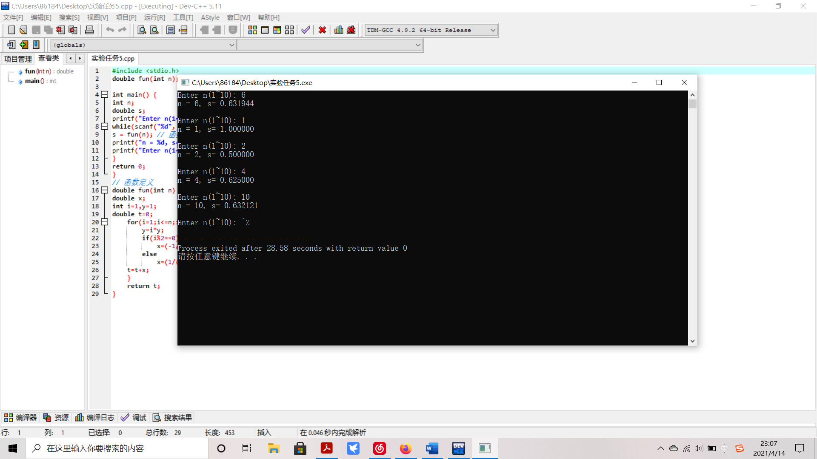Click the Find magnifier toolbar icon
817x459 pixels.
pos(142,30)
